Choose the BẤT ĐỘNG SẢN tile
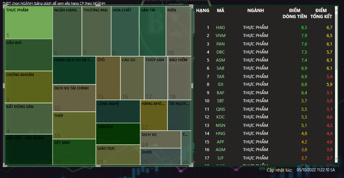This screenshot has height=178, width=344. (x=29, y=118)
